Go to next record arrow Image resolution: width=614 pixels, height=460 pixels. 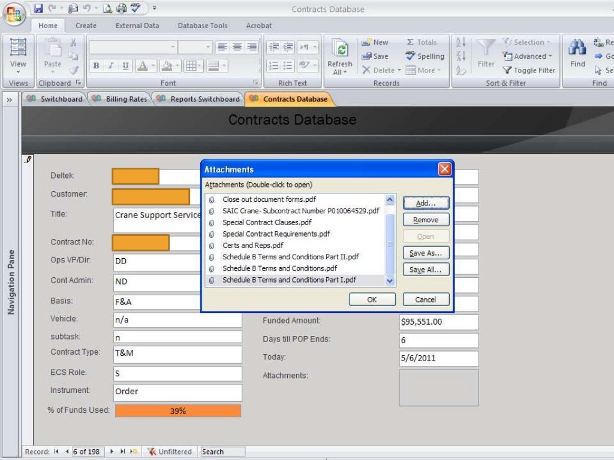(x=112, y=452)
